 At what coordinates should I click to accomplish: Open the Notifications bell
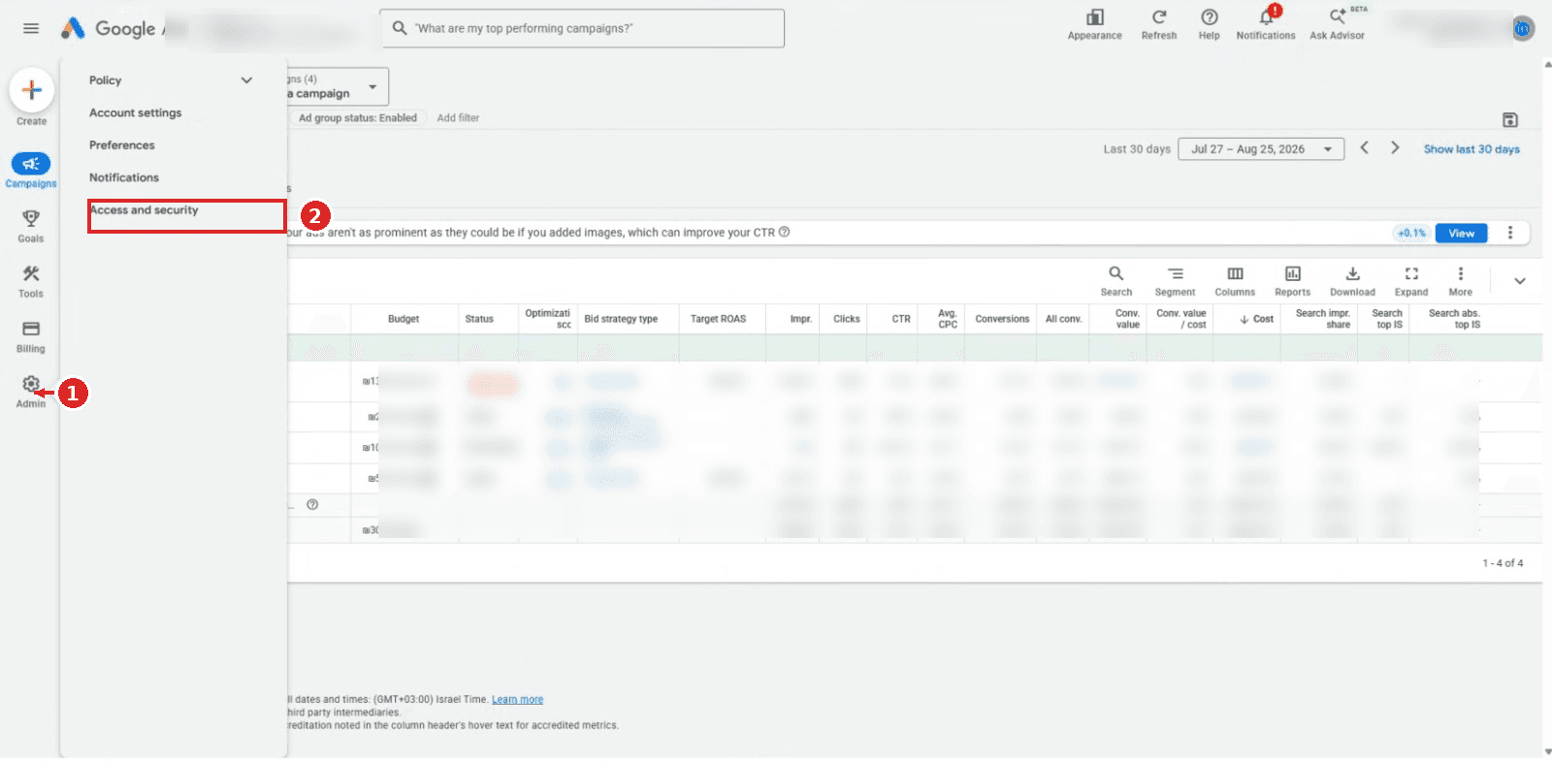tap(1266, 17)
